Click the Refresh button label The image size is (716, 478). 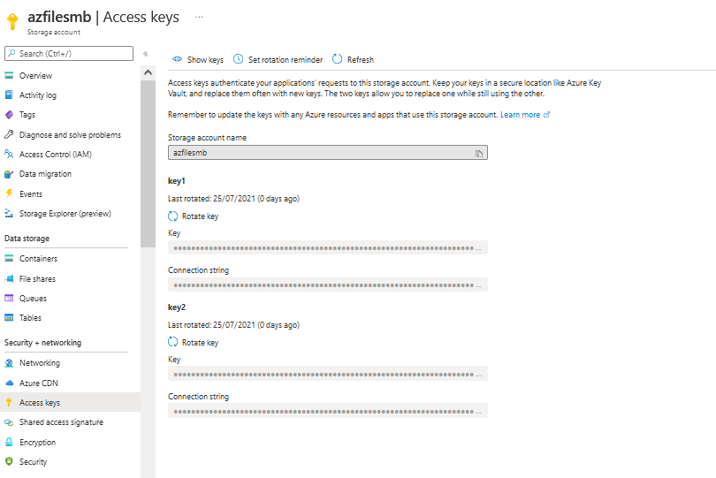pyautogui.click(x=361, y=59)
